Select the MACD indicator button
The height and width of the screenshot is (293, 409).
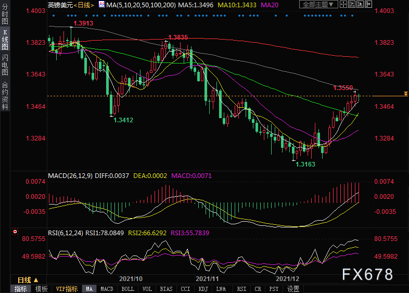[x=107, y=289]
